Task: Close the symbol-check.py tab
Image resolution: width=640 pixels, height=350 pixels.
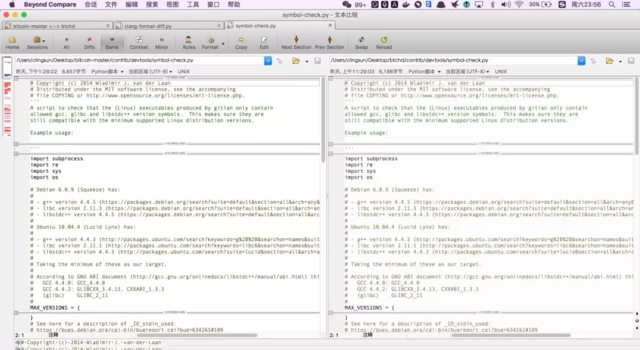Action: tap(330, 25)
